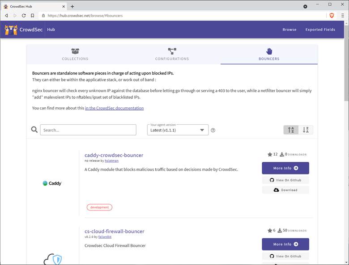349x265 pixels.
Task: Focus the Search bouncers field
Action: tap(88, 130)
